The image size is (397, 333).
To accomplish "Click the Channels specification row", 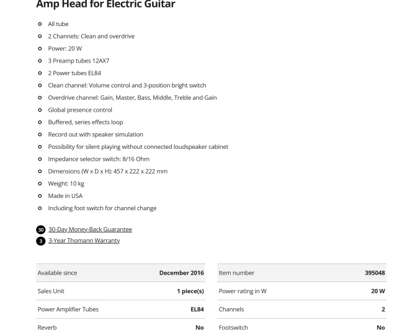I will (x=302, y=309).
